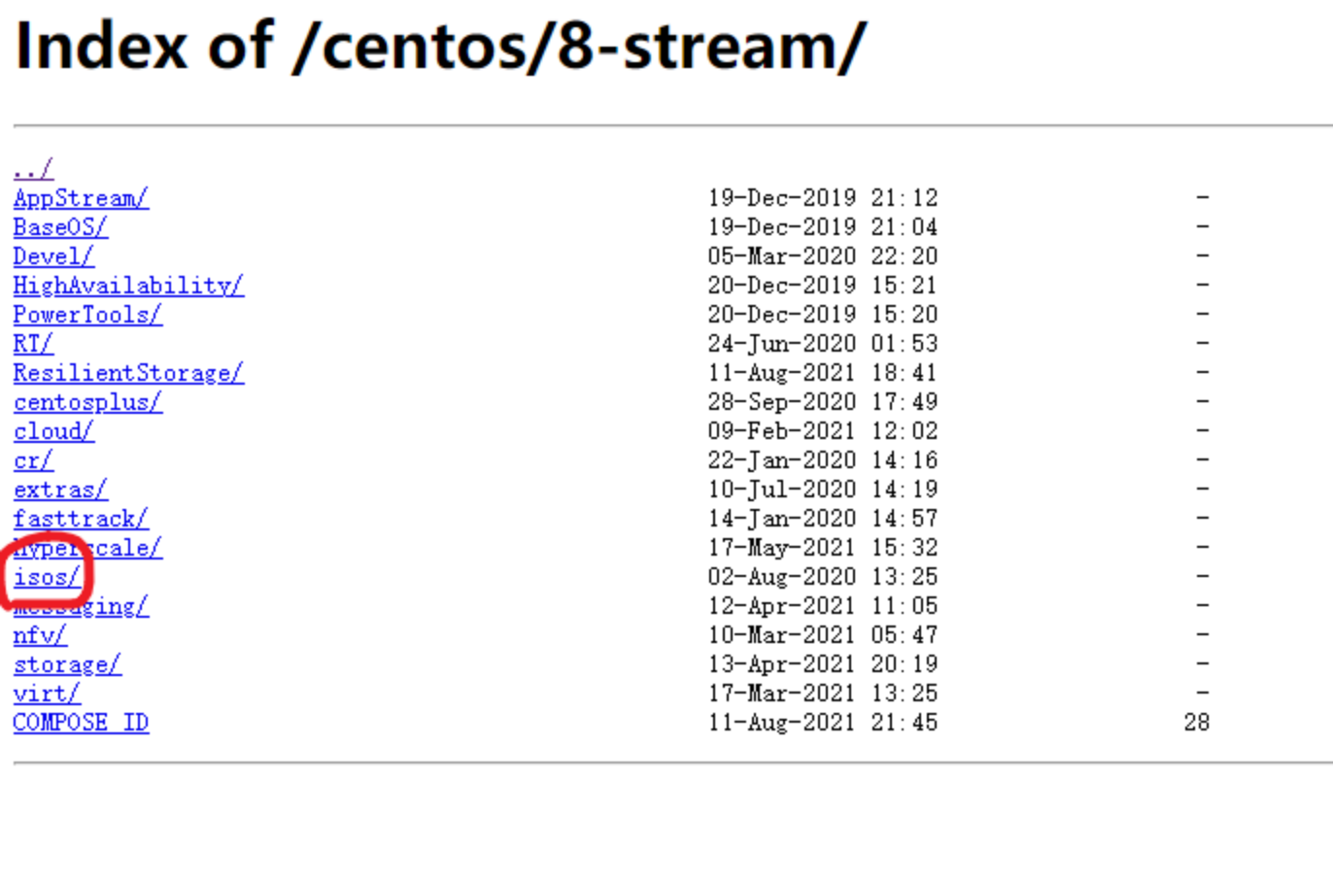Open the ResilientStorage directory
1333x880 pixels.
coord(128,373)
